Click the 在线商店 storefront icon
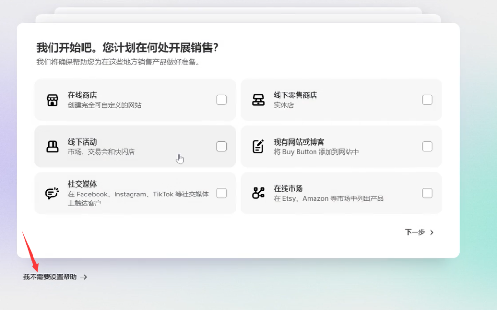497x310 pixels. pyautogui.click(x=52, y=100)
